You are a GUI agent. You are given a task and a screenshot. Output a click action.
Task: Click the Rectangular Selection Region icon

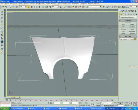coord(35,7)
